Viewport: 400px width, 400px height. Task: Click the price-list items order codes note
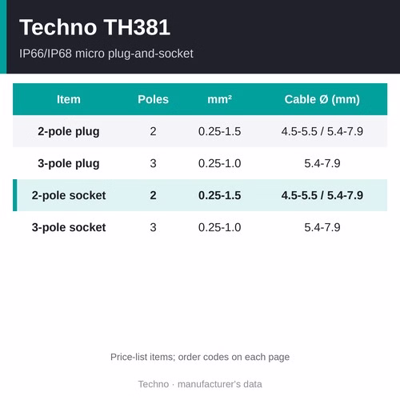(x=200, y=357)
